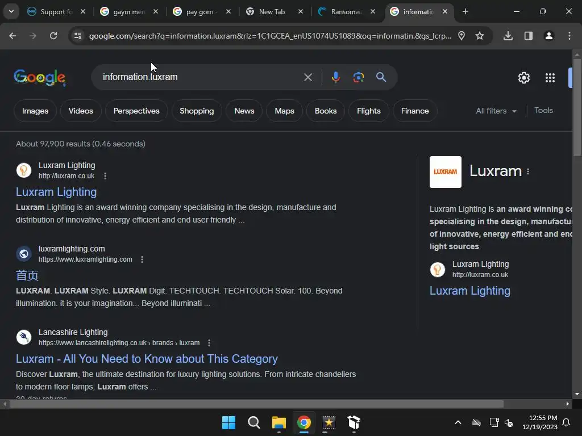The width and height of the screenshot is (582, 436).
Task: Filter results by Books
Action: pyautogui.click(x=326, y=111)
